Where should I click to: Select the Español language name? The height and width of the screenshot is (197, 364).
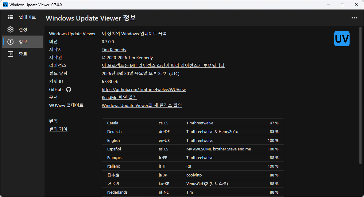[114, 149]
